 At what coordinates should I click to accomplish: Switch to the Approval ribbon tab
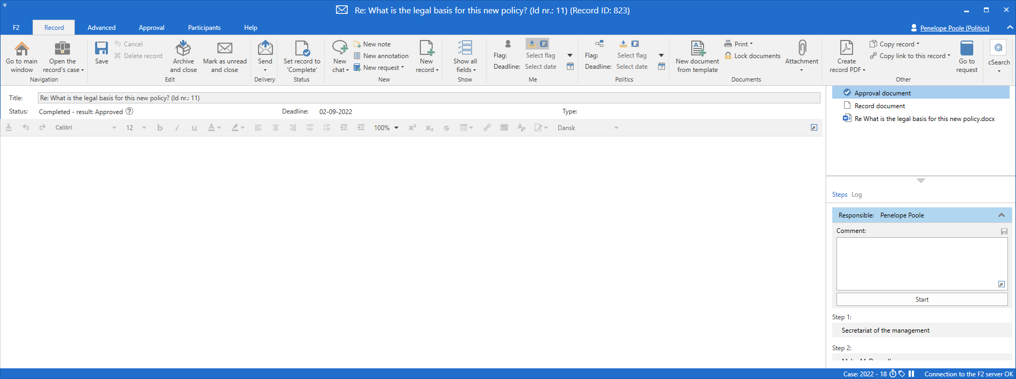coord(151,28)
